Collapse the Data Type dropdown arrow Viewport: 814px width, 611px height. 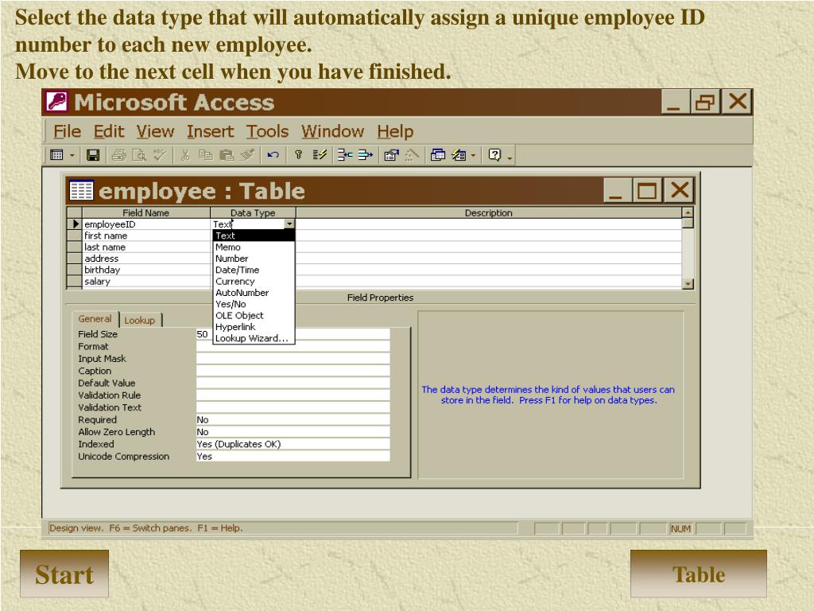point(289,224)
